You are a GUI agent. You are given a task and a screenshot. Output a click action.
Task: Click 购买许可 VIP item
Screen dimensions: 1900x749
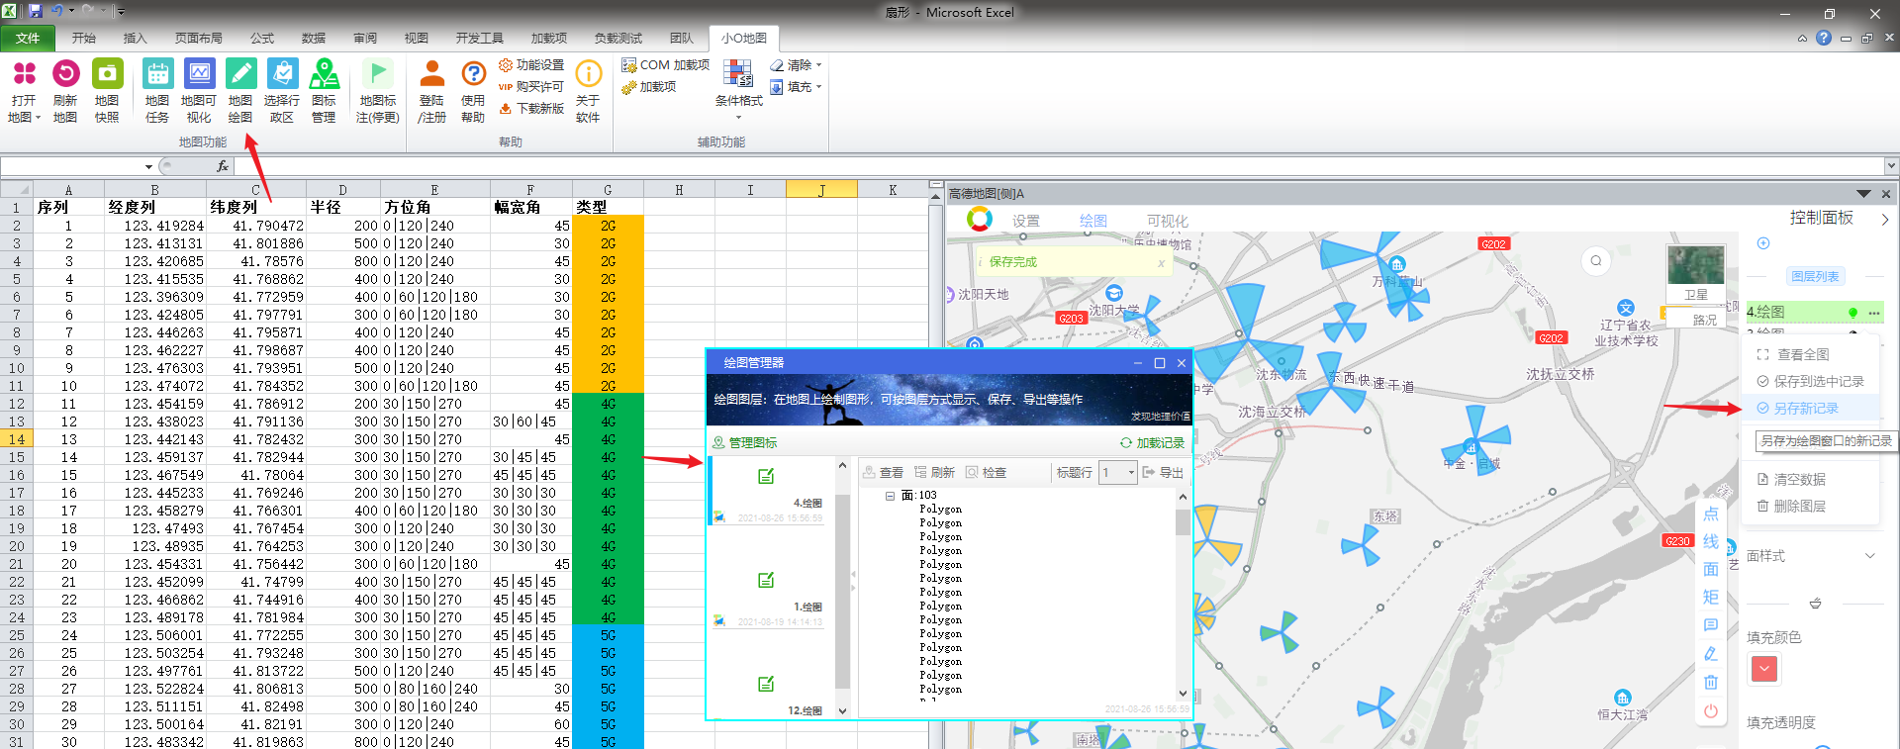click(x=531, y=87)
